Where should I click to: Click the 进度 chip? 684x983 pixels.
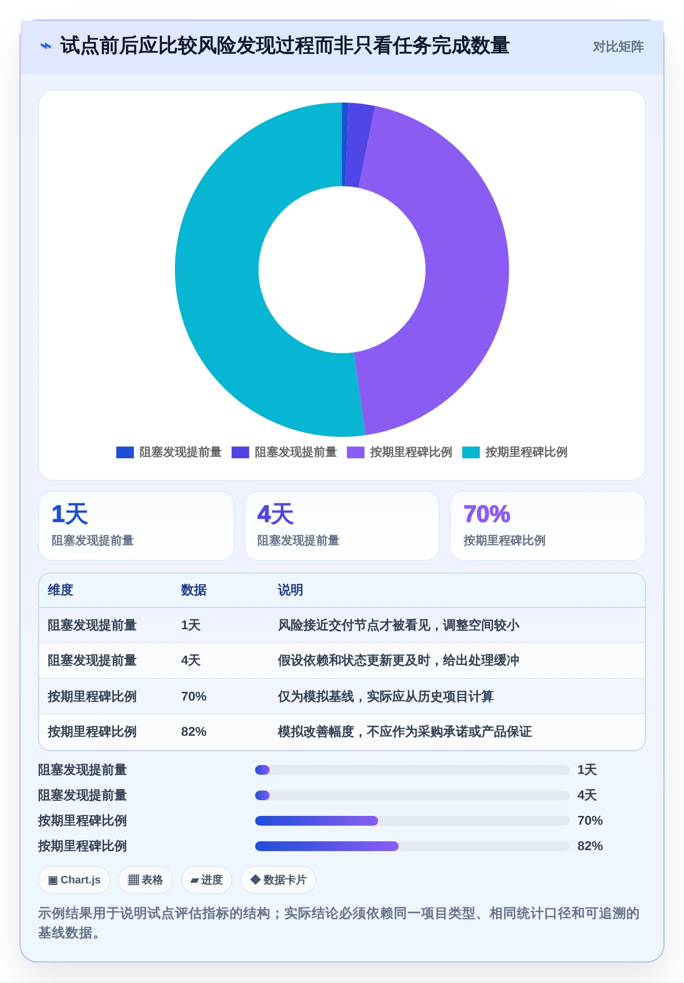click(x=207, y=880)
